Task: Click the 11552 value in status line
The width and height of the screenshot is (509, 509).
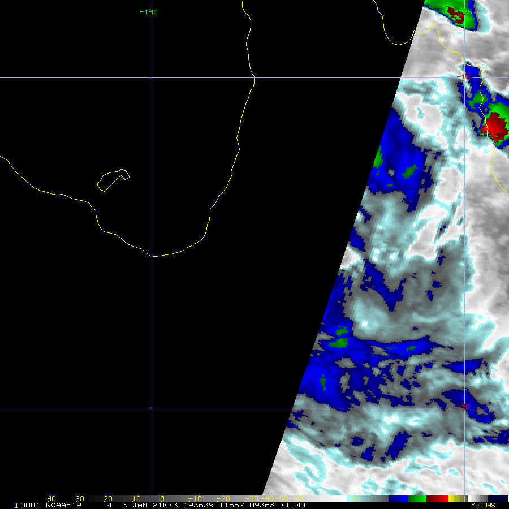Action: tap(232, 505)
